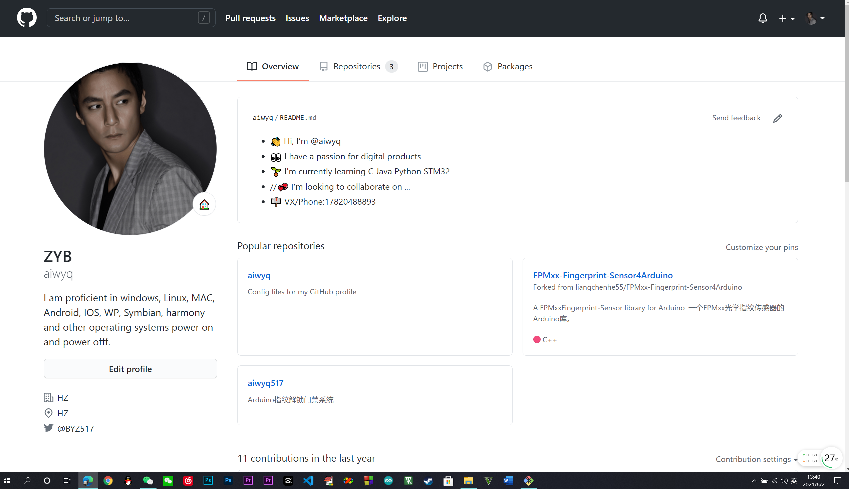The height and width of the screenshot is (489, 849).
Task: Open the @BYZ517 Twitter link
Action: click(76, 429)
